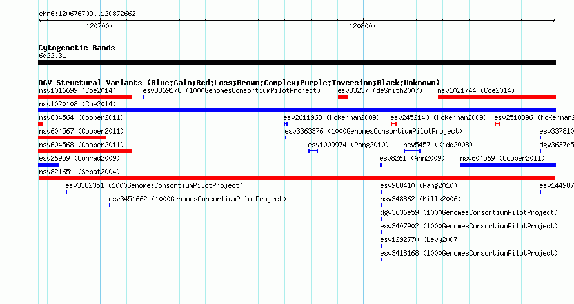Open esv1292770 (Levy2007) label
This screenshot has height=304, width=574.
[421, 239]
